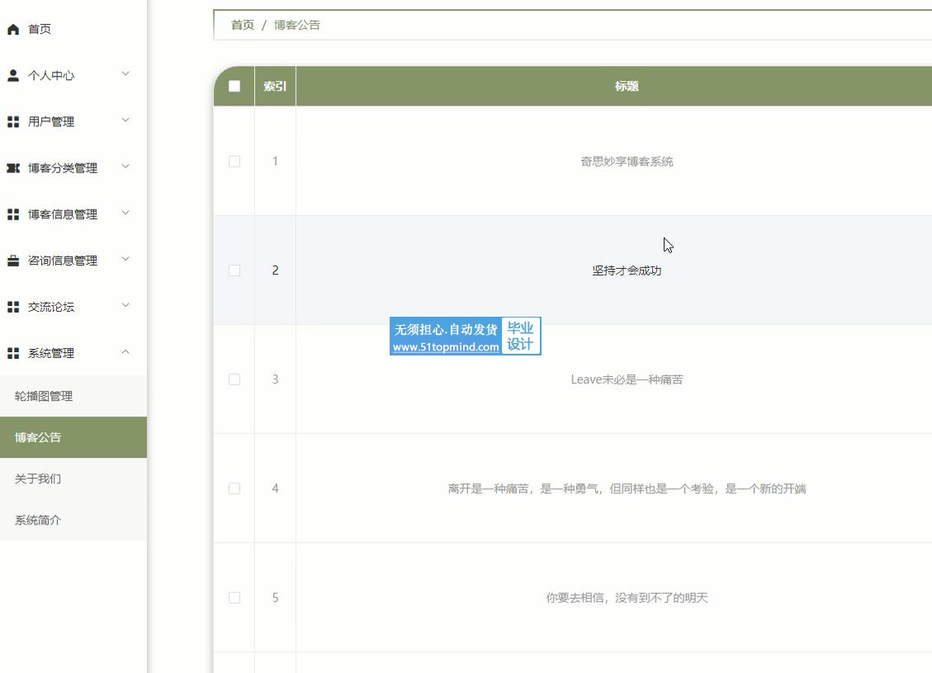
Task: Click the ticket icon beside 博客分类管理
Action: (x=13, y=168)
